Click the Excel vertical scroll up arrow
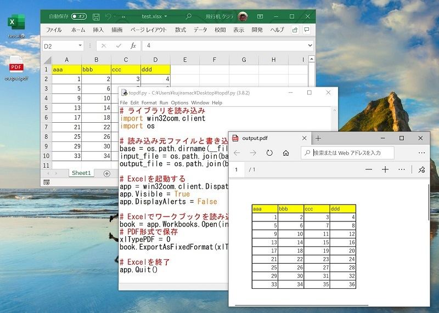The height and width of the screenshot is (313, 439). tap(311, 59)
